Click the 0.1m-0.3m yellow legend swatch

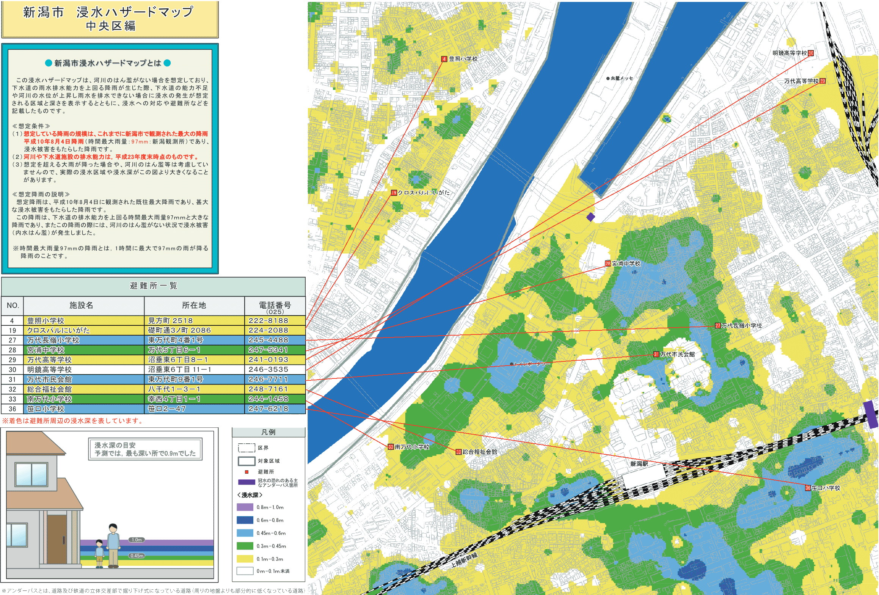coord(245,559)
